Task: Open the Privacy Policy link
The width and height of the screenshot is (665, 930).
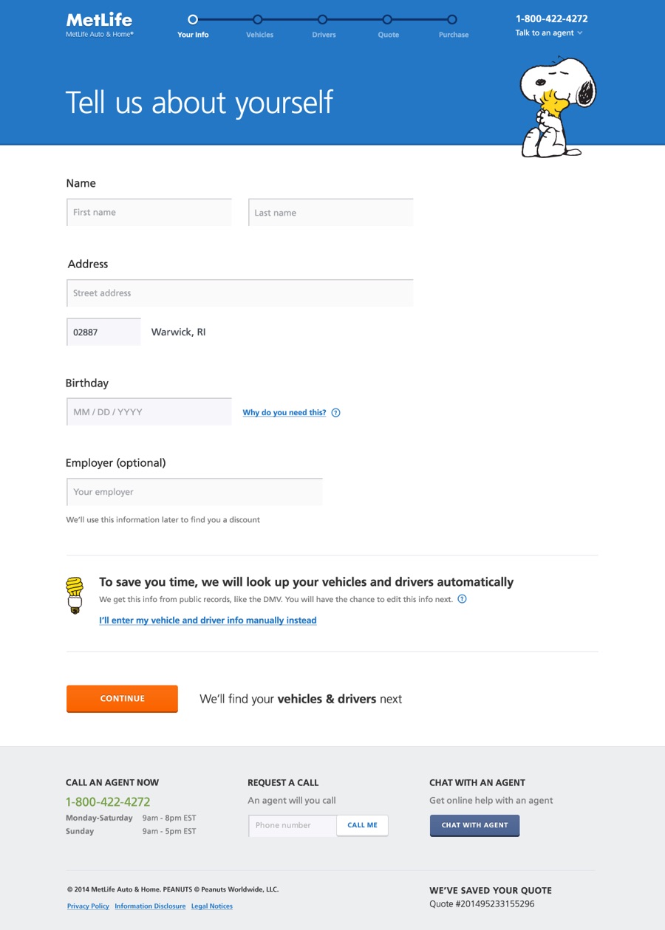Action: tap(88, 906)
